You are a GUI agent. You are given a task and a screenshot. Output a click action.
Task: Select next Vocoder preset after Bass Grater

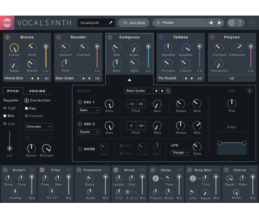coord(90,78)
